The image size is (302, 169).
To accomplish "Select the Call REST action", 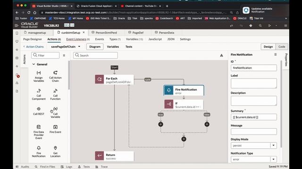I will point(39,111).
